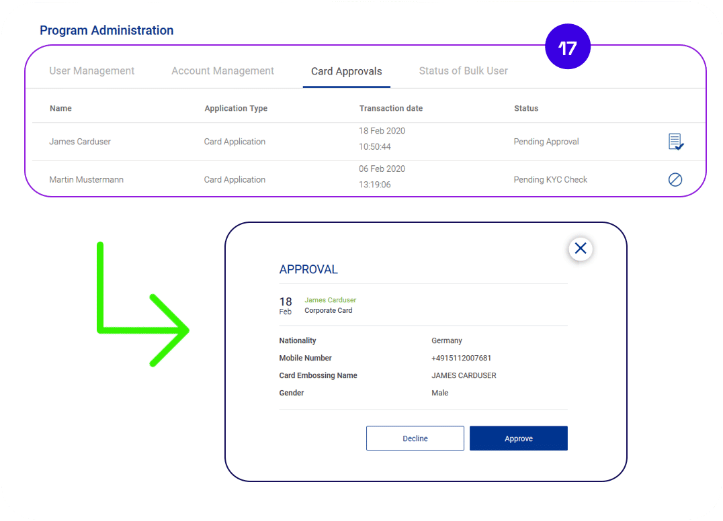Viewport: 723px width, 521px height.
Task: Click blocked circle icon for Martin Mustermann
Action: pyautogui.click(x=675, y=180)
